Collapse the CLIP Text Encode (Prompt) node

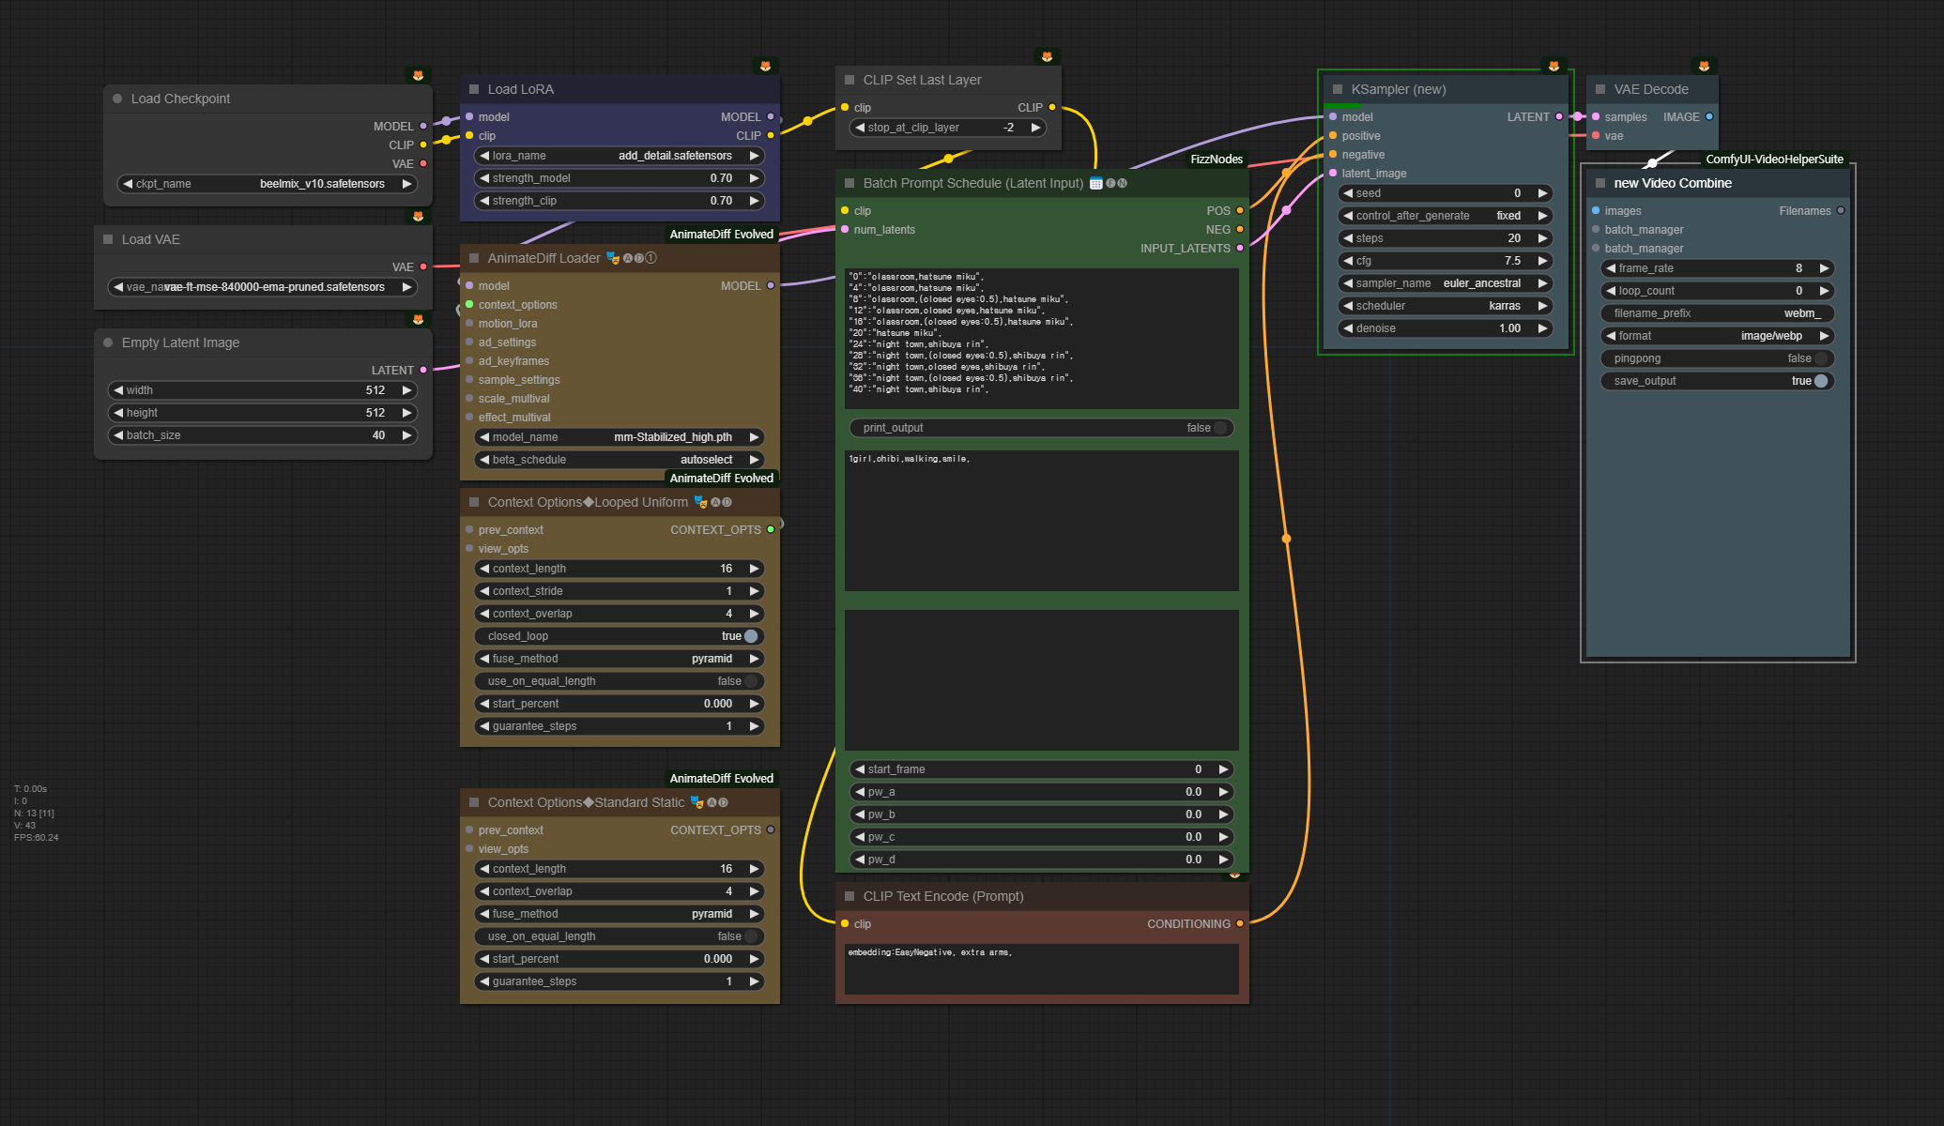coord(850,896)
